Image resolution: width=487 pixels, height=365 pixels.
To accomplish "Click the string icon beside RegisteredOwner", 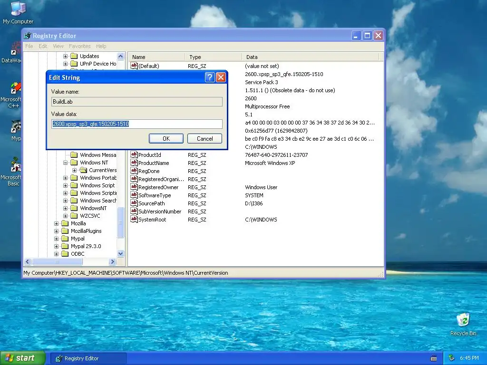I will 134,186.
